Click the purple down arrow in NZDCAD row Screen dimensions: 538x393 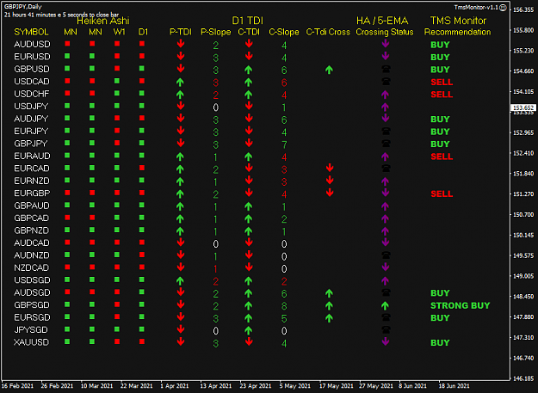pyautogui.click(x=386, y=267)
